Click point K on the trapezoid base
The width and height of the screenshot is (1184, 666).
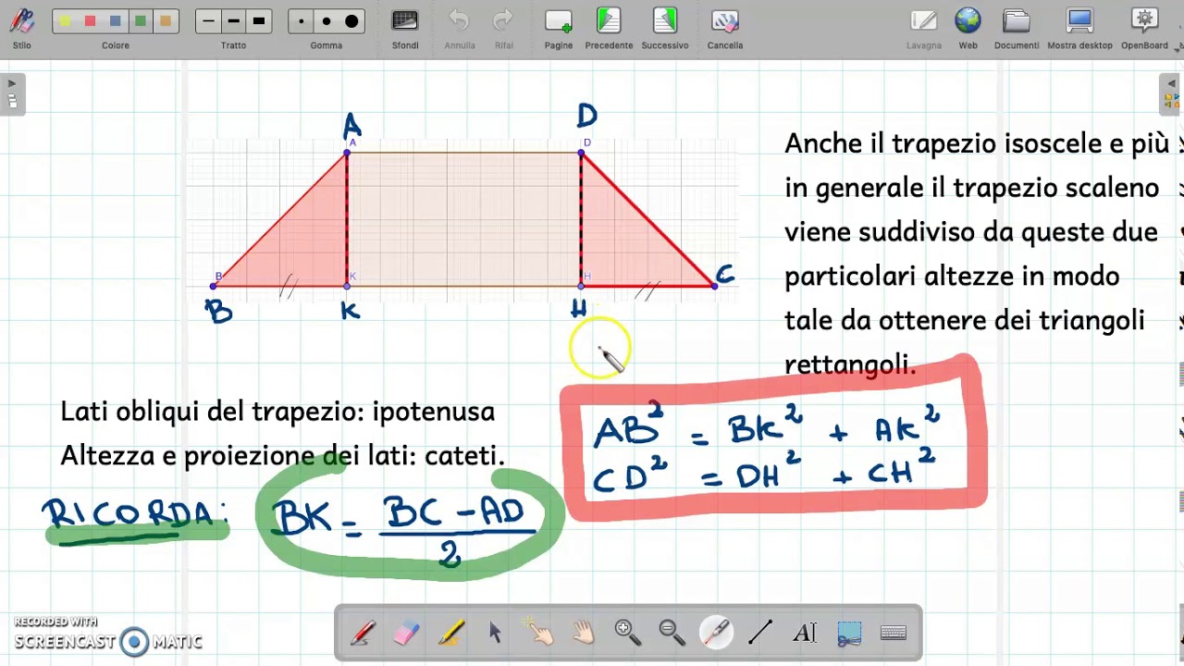pyautogui.click(x=348, y=286)
